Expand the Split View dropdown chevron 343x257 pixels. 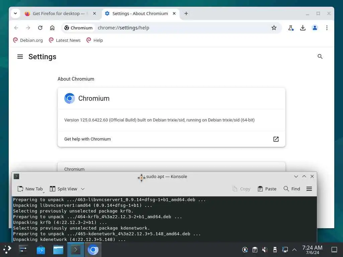[83, 189]
